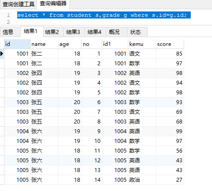View the 结果4 tab
Screen dimensions: 212x191
coord(95,32)
